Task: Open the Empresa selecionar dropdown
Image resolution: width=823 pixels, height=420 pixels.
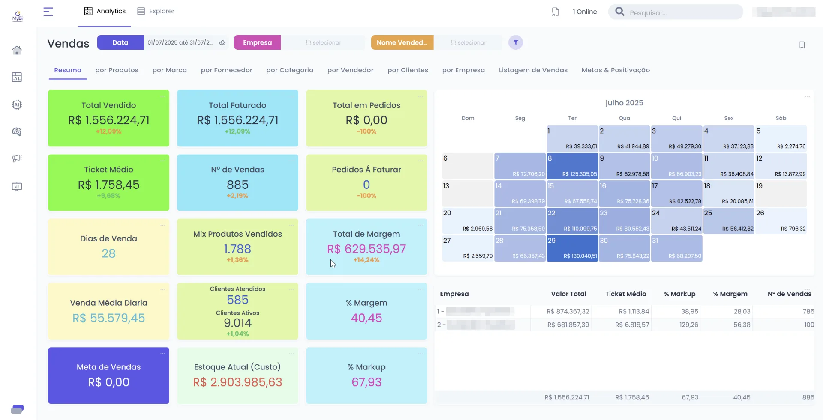Action: [x=324, y=42]
